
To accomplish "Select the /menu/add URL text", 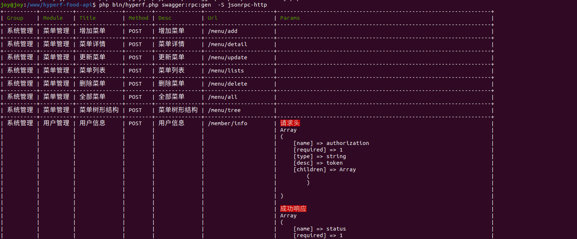I will click(x=222, y=31).
